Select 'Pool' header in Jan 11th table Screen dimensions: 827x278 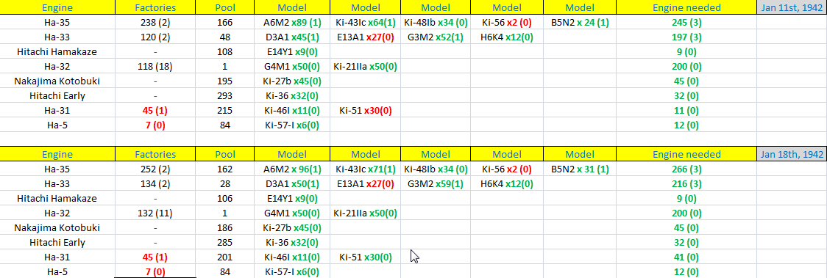[x=224, y=8]
